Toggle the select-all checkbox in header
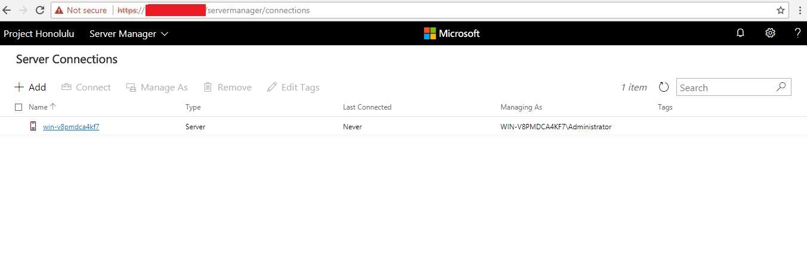Viewport: 807px width, 274px height. (18, 107)
